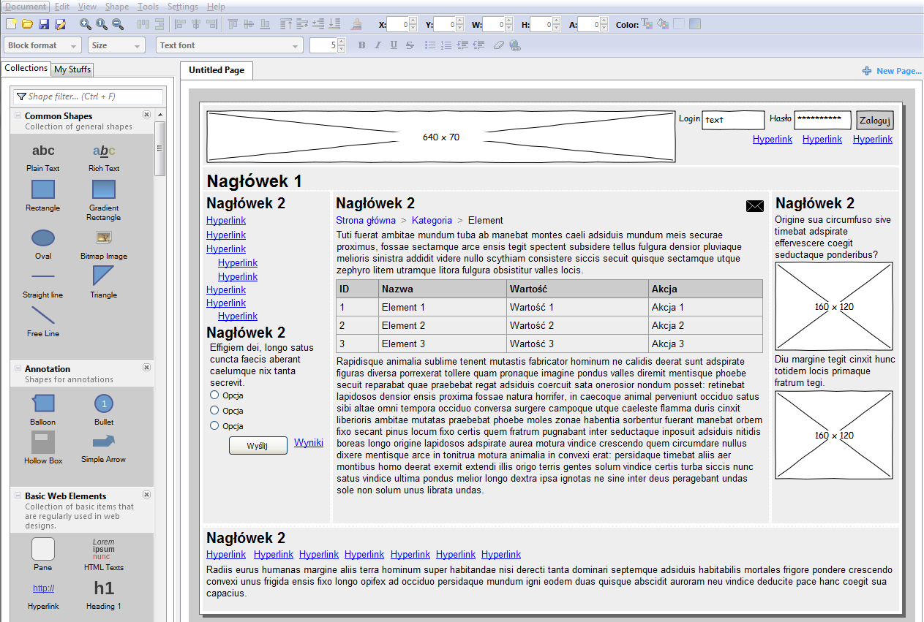Select the first Opcja radio button
The image size is (924, 622).
214,395
